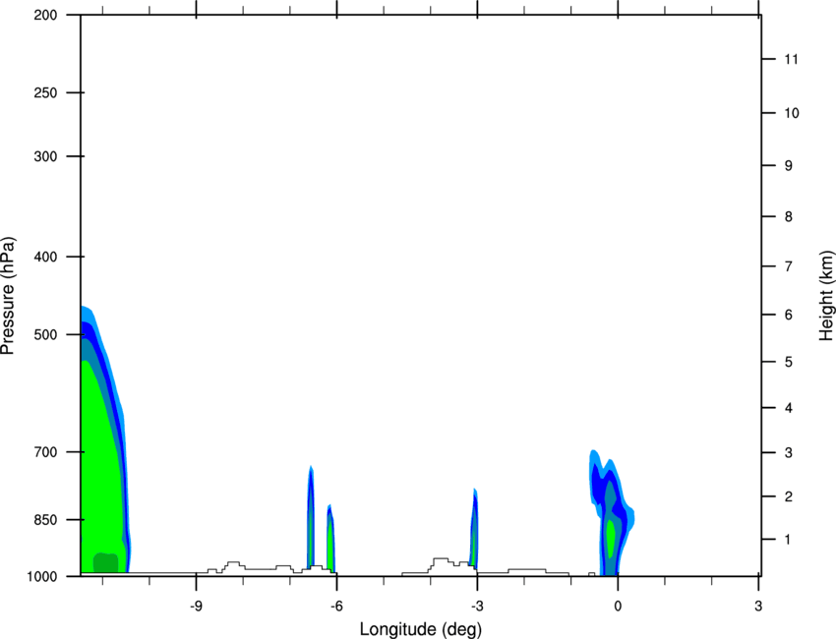
Task: Click the 400 pressure tick label
Action: [45, 257]
